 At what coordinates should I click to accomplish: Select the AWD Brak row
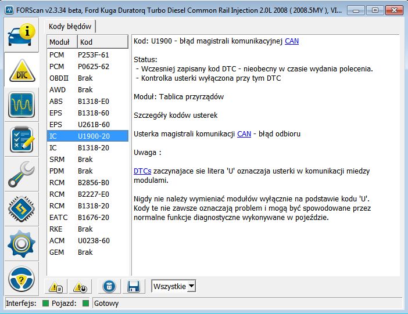point(88,90)
